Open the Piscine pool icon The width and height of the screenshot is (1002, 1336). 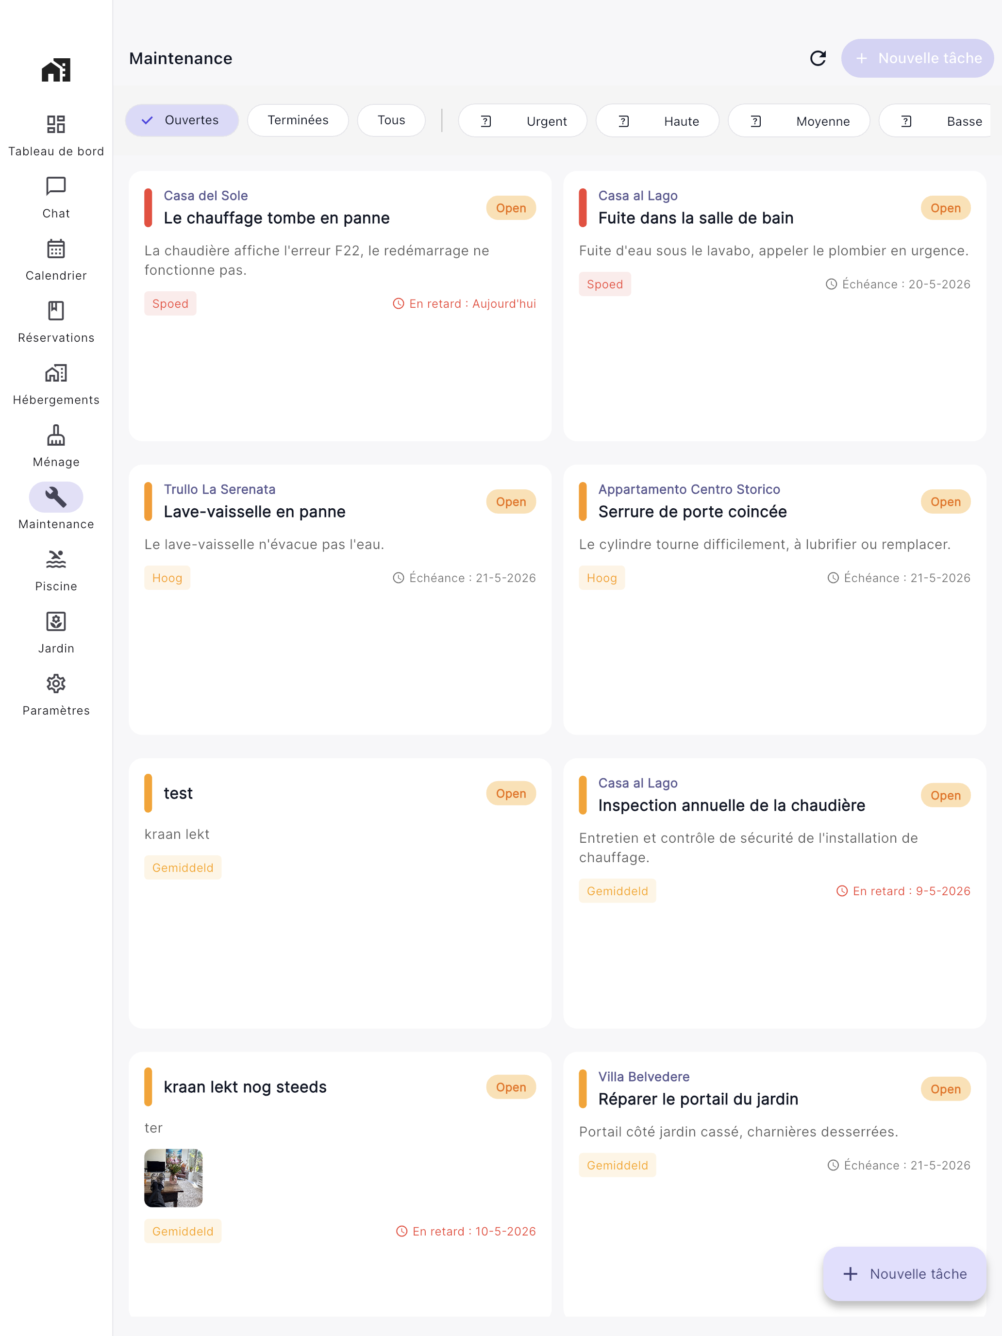pyautogui.click(x=55, y=559)
